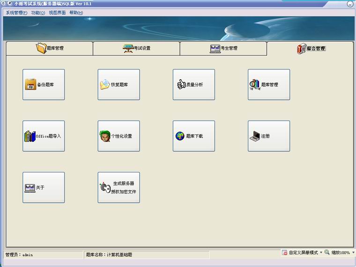This screenshot has width=356, height=267.
Task: Open the 系统管理(F) menu
Action: 16,13
